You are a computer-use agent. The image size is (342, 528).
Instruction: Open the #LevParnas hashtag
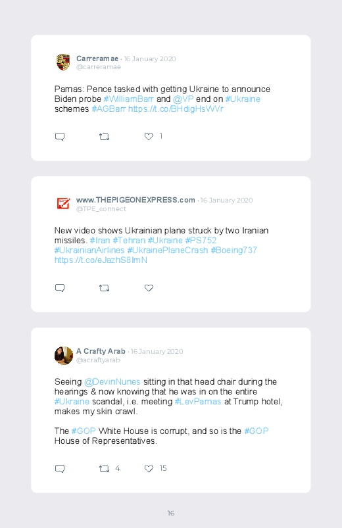(198, 401)
